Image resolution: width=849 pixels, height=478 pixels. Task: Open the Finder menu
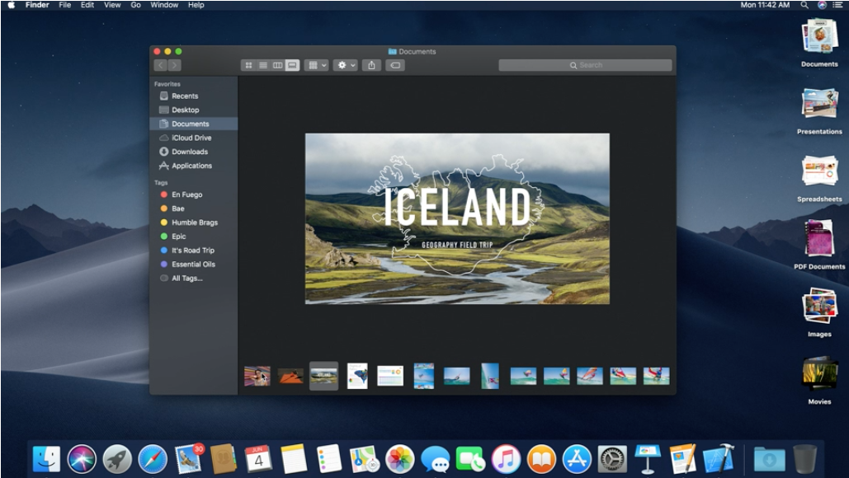(x=37, y=5)
